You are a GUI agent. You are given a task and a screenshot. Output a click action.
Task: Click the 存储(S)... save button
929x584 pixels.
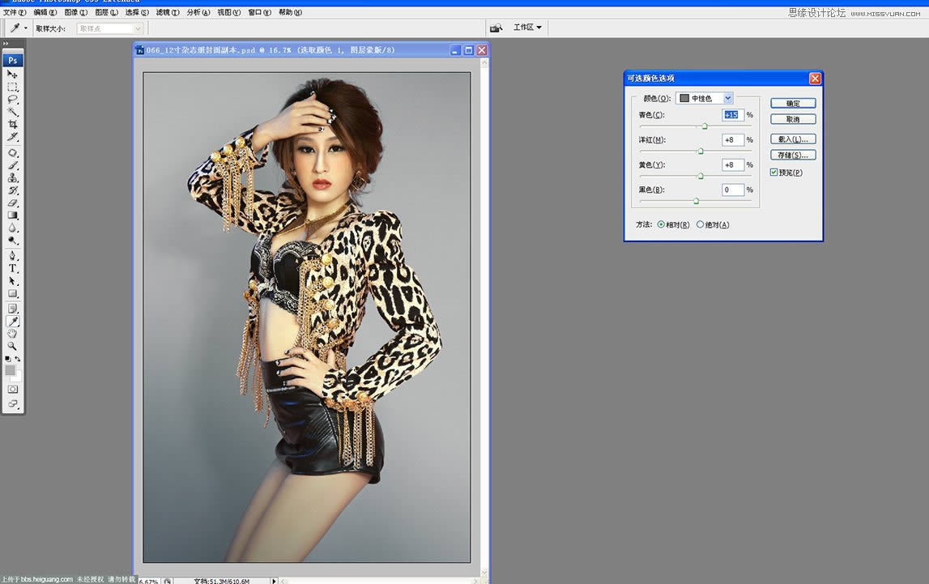(x=793, y=156)
